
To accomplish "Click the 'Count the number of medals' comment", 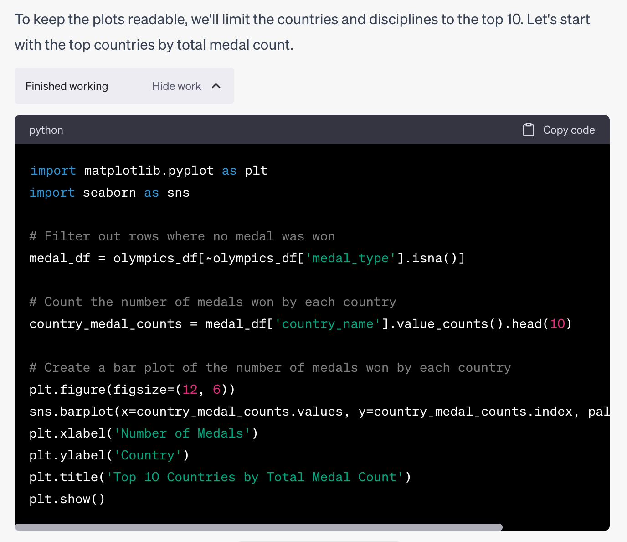I will click(x=212, y=302).
